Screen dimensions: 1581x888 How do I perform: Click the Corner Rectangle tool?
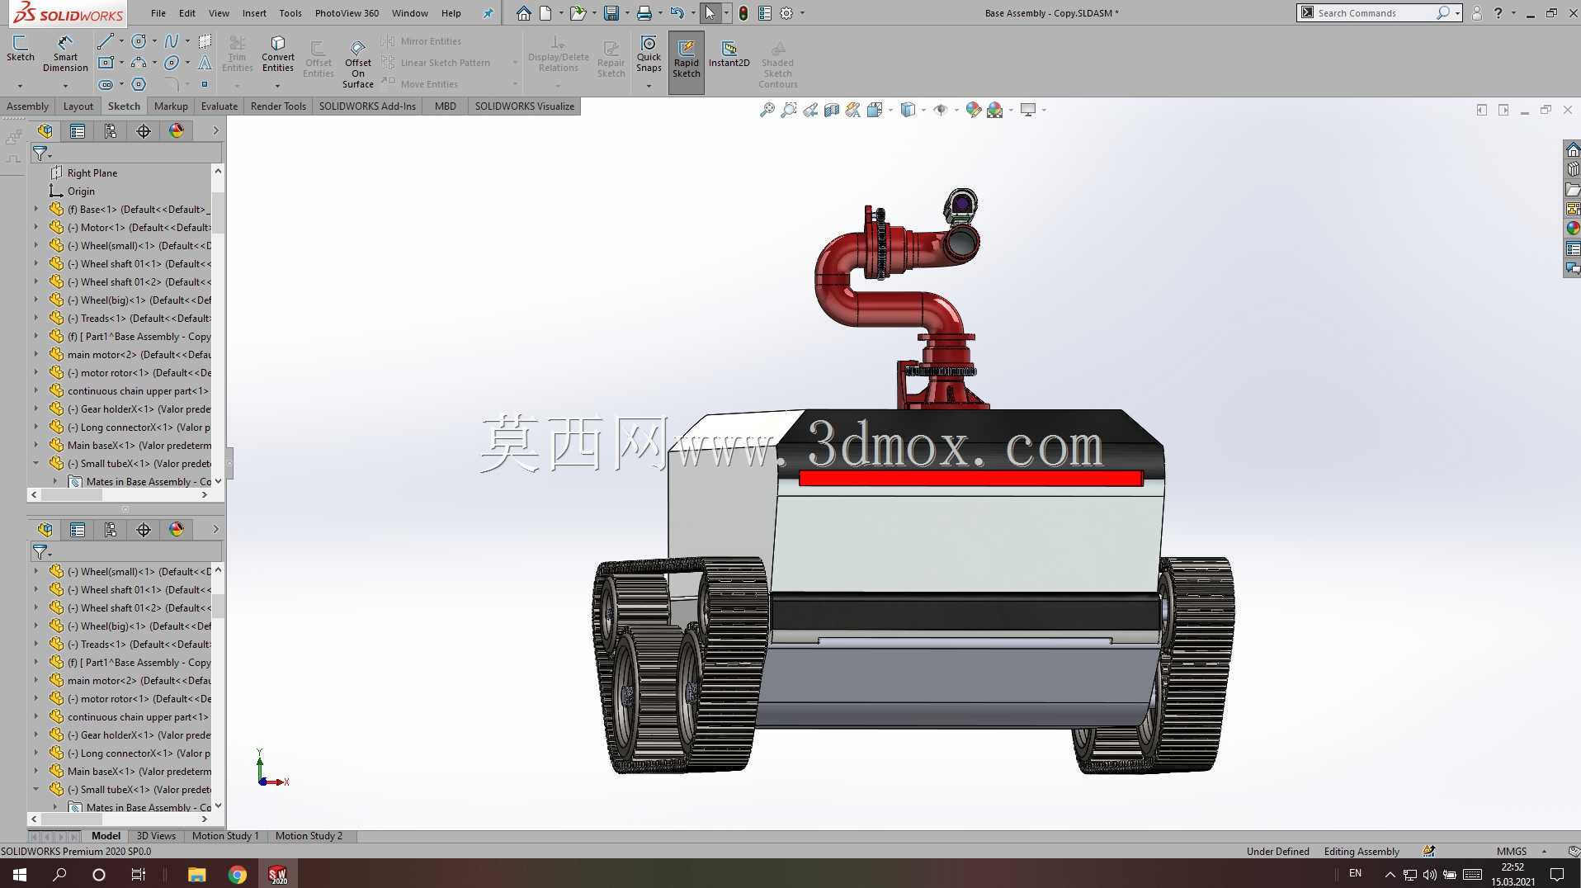click(105, 63)
